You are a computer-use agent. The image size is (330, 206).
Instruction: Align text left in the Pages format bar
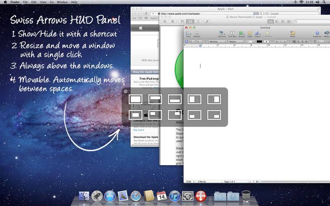pyautogui.click(x=295, y=42)
